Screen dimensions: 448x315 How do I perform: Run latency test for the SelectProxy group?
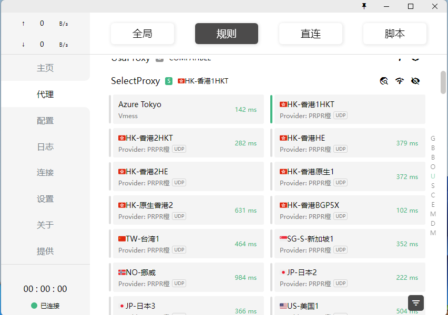(x=399, y=81)
